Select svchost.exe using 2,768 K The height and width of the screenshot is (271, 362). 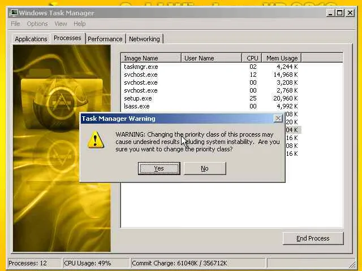(x=211, y=90)
